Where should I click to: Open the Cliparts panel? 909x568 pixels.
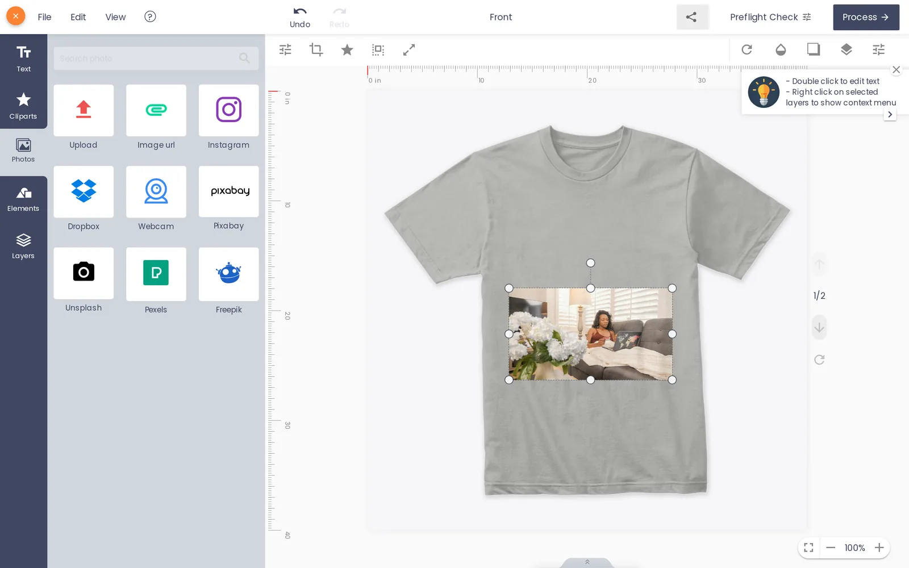tap(23, 106)
